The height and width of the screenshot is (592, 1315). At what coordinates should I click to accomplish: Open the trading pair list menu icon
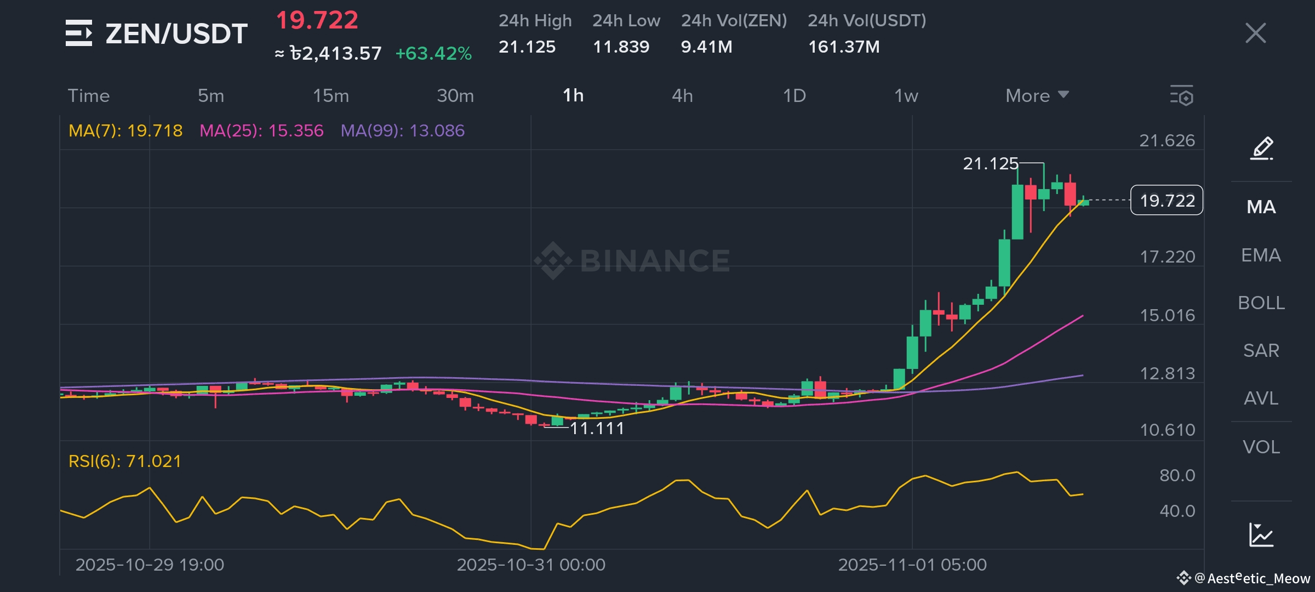click(x=78, y=33)
